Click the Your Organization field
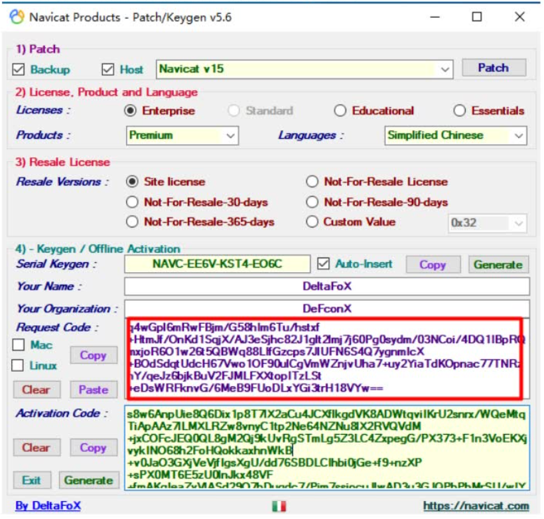Image resolution: width=544 pixels, height=519 pixels. tap(327, 308)
